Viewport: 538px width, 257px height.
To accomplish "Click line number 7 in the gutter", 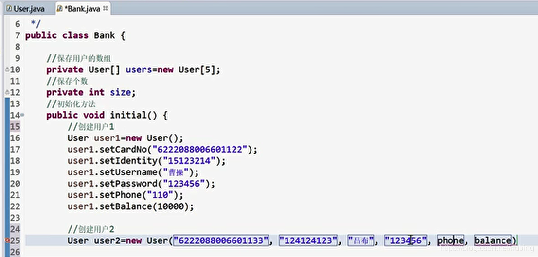I will click(x=18, y=35).
